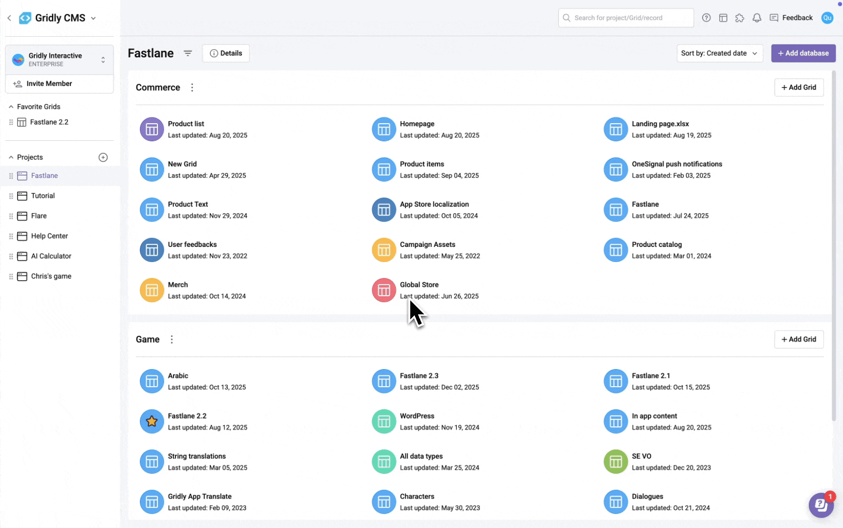
Task: Open the extensions puzzle icon in the top bar
Action: (x=740, y=18)
